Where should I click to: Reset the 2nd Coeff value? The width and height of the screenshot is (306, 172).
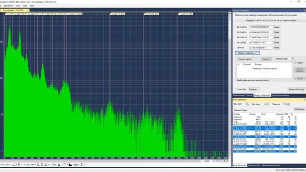pyautogui.click(x=276, y=37)
